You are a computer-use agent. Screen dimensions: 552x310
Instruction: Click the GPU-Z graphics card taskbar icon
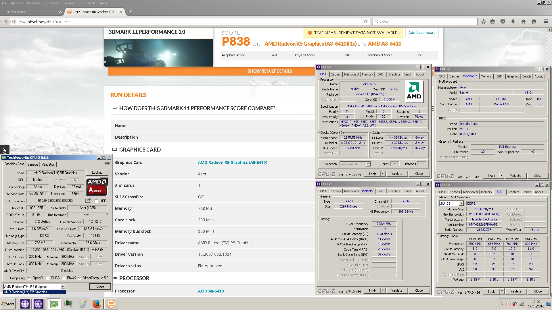(x=53, y=304)
